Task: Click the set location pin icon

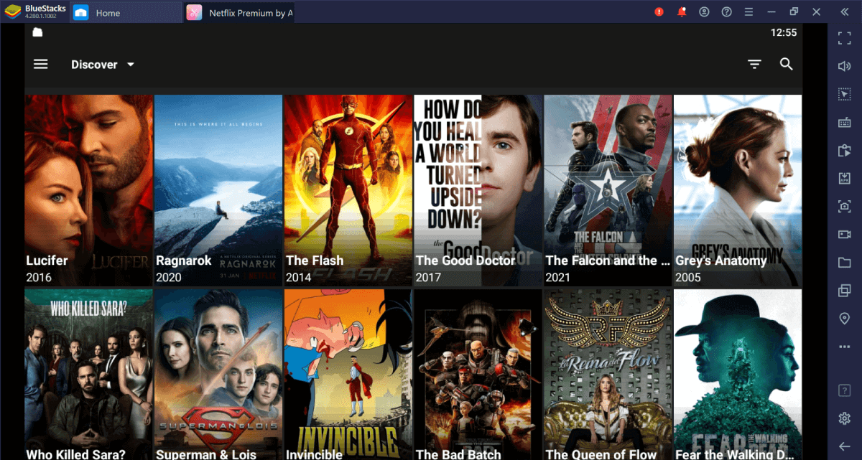Action: point(845,319)
